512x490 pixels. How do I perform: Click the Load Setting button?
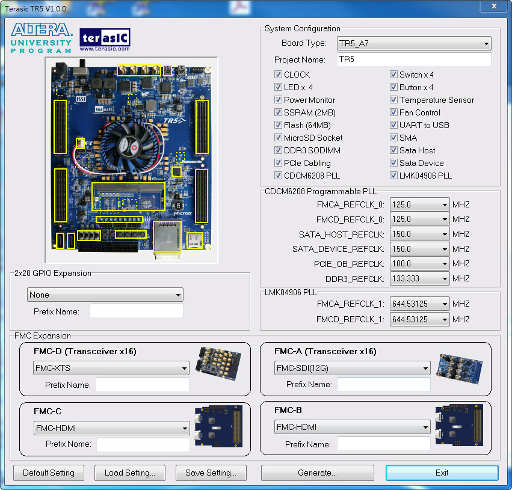129,473
